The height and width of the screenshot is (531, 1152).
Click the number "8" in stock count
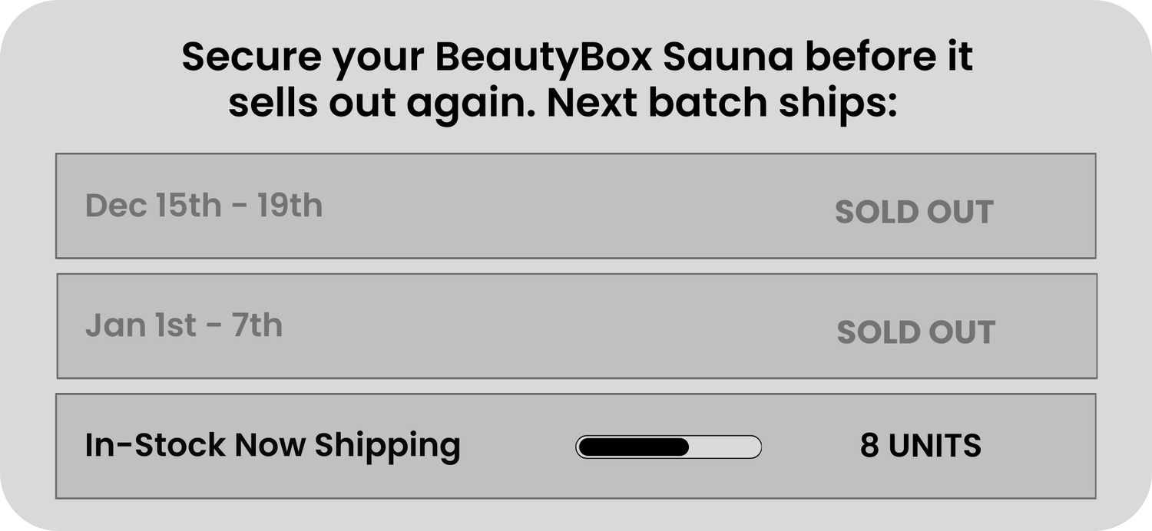(869, 446)
